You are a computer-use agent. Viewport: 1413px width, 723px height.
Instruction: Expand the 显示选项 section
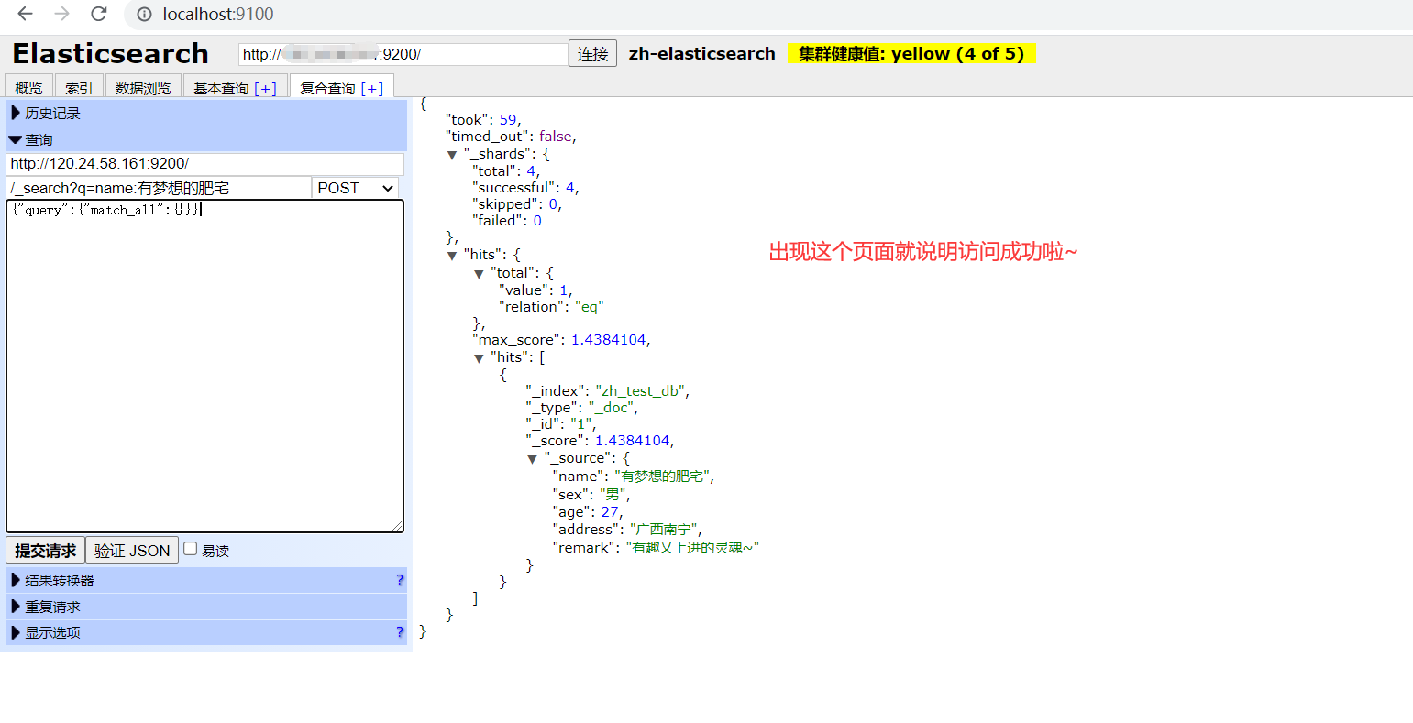pos(206,632)
